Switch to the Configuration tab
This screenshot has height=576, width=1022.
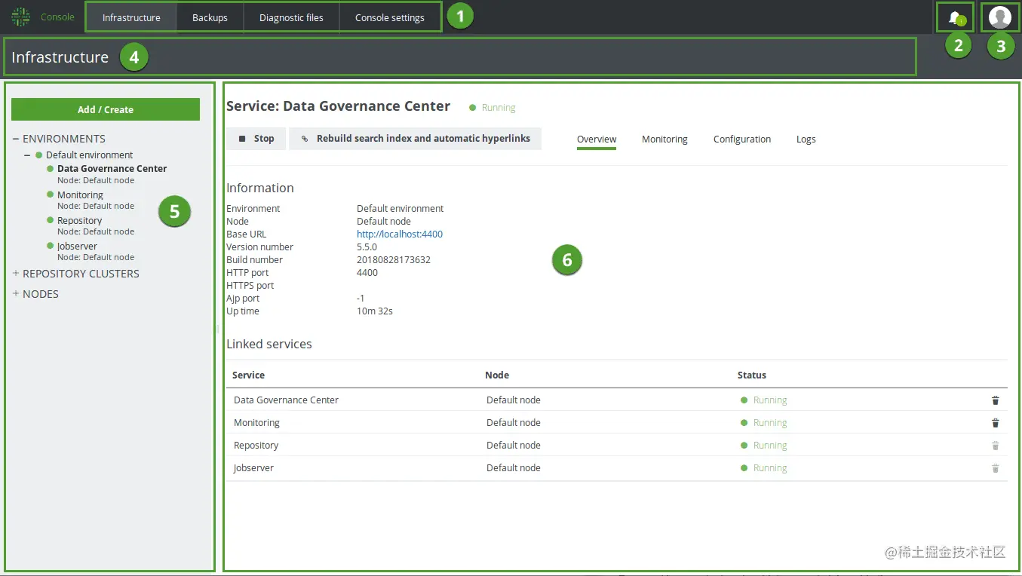coord(742,139)
